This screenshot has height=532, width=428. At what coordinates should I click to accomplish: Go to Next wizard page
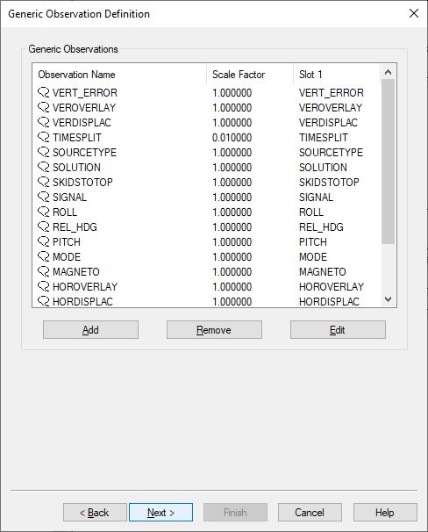(161, 513)
